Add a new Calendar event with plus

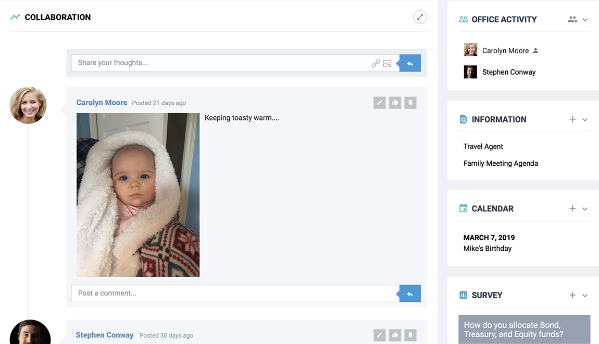[x=572, y=208]
